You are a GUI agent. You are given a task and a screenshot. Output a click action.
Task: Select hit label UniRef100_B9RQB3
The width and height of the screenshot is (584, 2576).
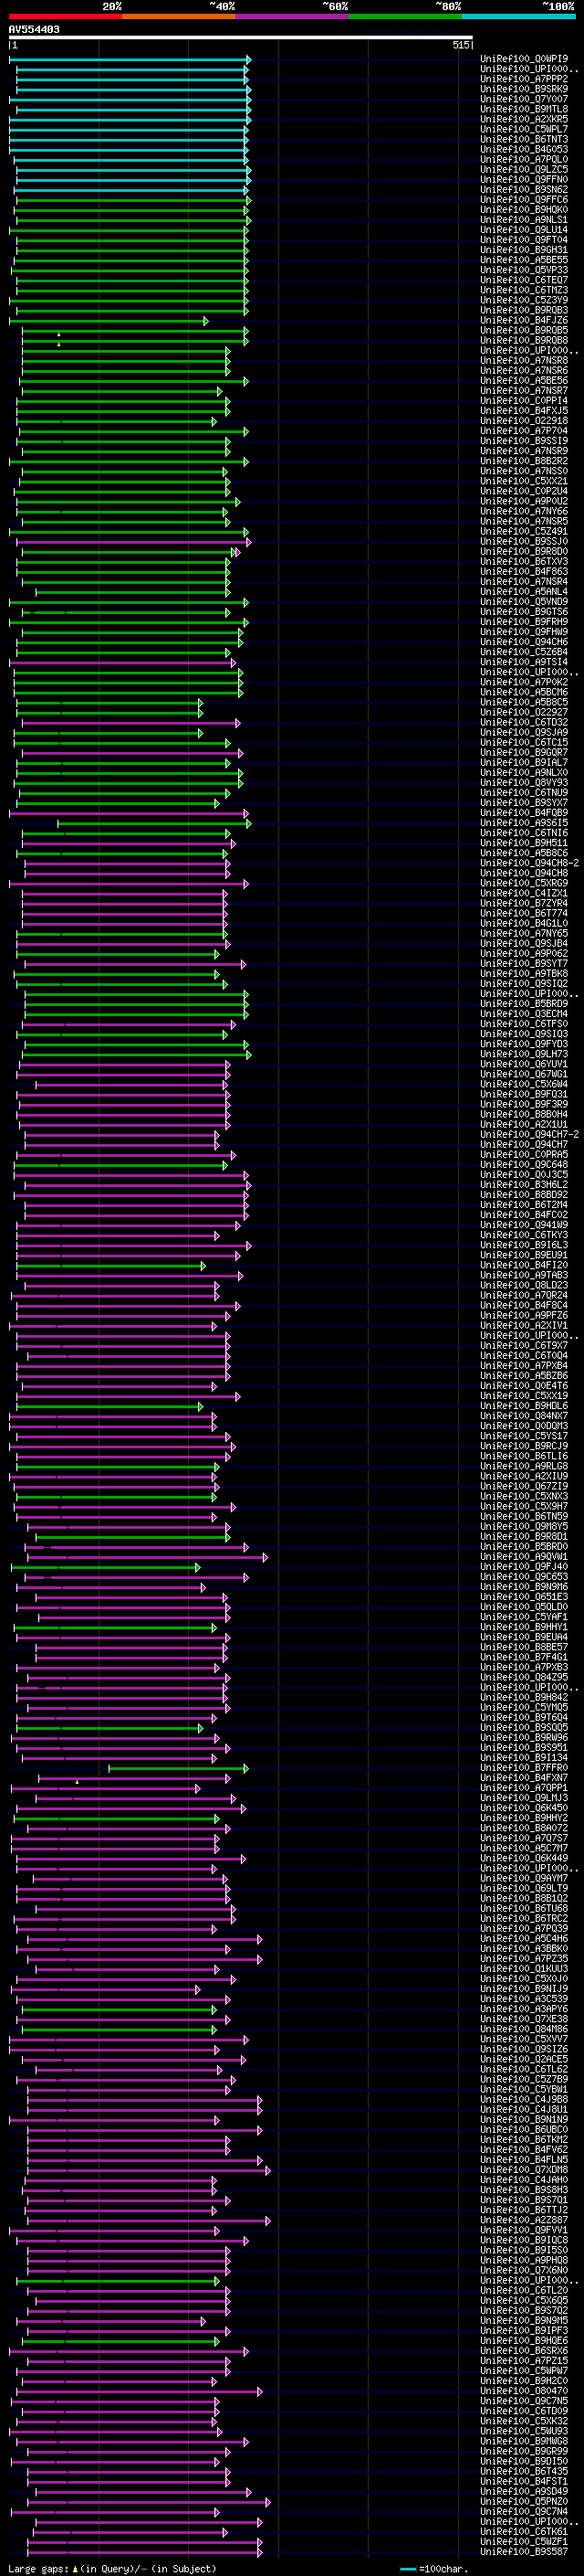click(524, 310)
